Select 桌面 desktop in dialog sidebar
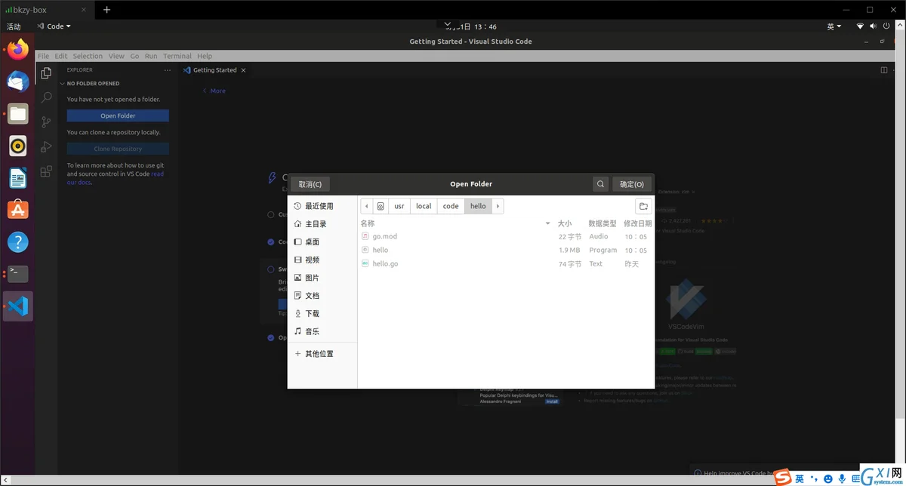 322,242
